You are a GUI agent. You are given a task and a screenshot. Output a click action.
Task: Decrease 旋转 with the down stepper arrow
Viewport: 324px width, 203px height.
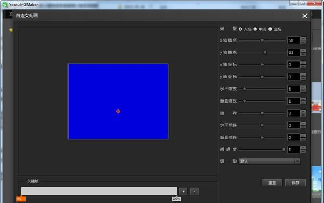coord(303,115)
